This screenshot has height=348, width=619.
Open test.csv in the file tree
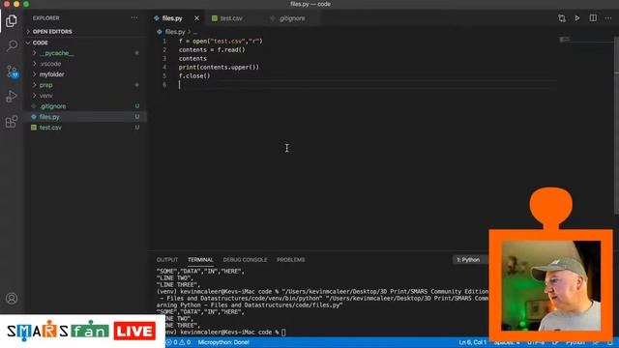pos(86,128)
